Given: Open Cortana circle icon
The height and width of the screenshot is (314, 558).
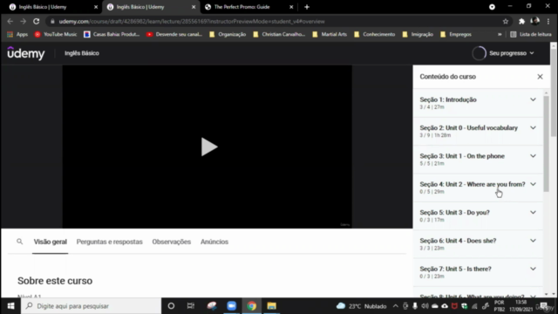Looking at the screenshot, I should [x=171, y=306].
